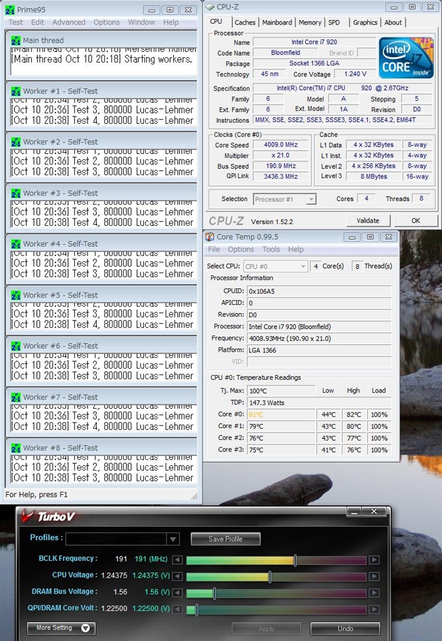Click the Worker #6 window icon

pos(16,346)
